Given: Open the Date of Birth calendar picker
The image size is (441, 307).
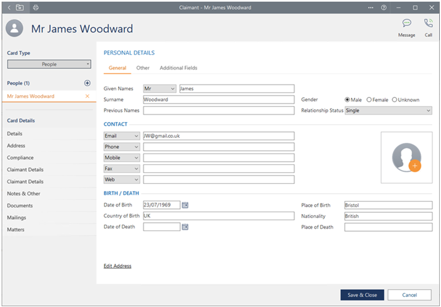Looking at the screenshot, I should (x=185, y=205).
